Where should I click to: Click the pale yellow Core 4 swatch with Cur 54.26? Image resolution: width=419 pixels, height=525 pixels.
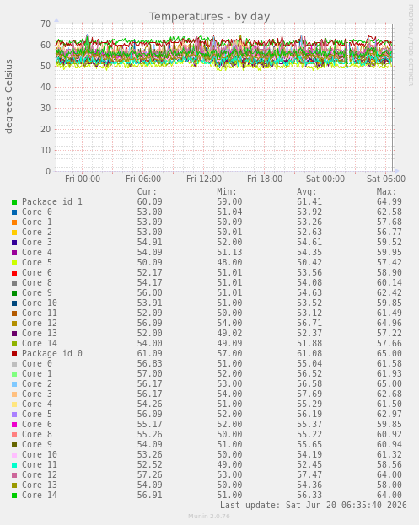pos(14,404)
